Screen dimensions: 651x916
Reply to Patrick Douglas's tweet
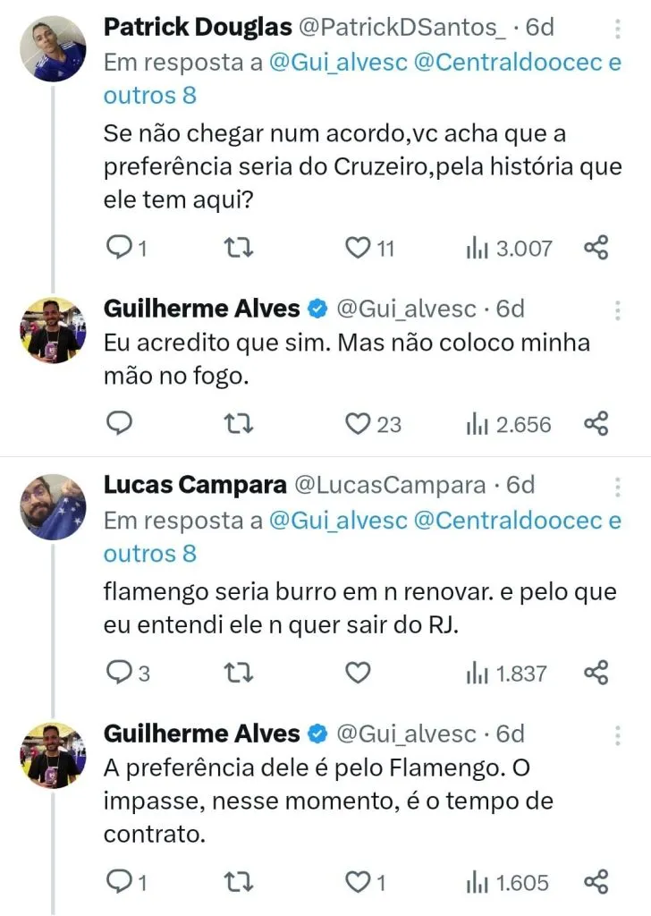click(120, 248)
